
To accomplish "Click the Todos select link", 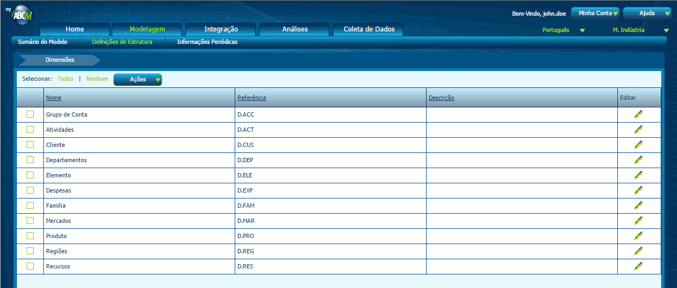I will point(65,79).
